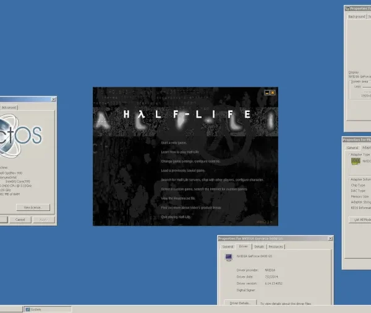This screenshot has width=371, height=313.
Task: Select Driver tab in GeForce properties
Action: 243,246
